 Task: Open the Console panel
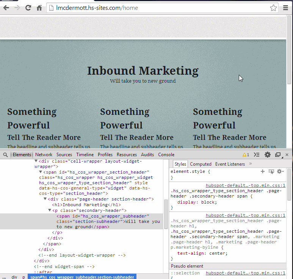166,155
